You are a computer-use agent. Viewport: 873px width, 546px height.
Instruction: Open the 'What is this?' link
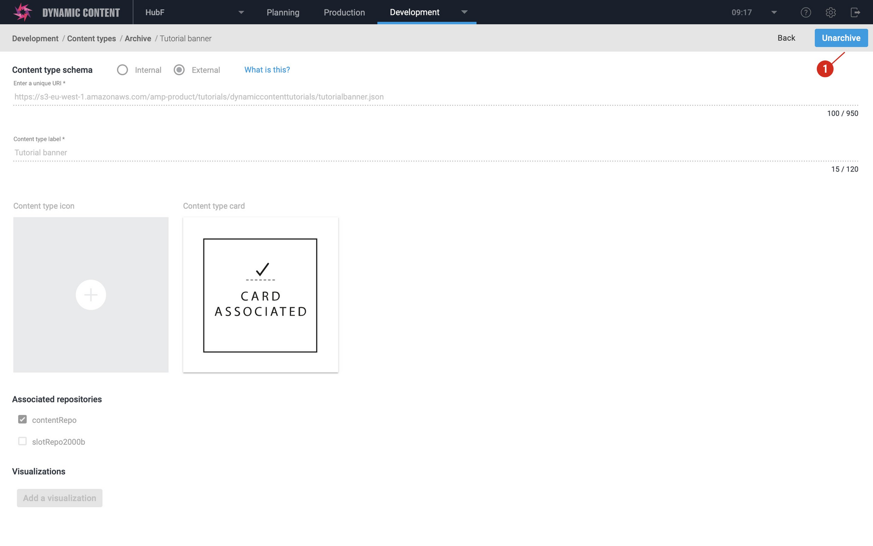coord(267,70)
